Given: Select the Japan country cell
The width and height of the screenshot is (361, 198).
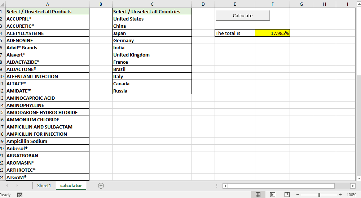Looking at the screenshot, I should 152,33.
